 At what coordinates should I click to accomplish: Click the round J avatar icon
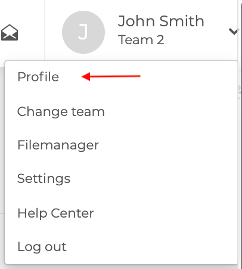83,32
